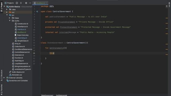Open ConditionalStatement.kt file
The image size is (171, 96).
(x=23, y=49)
